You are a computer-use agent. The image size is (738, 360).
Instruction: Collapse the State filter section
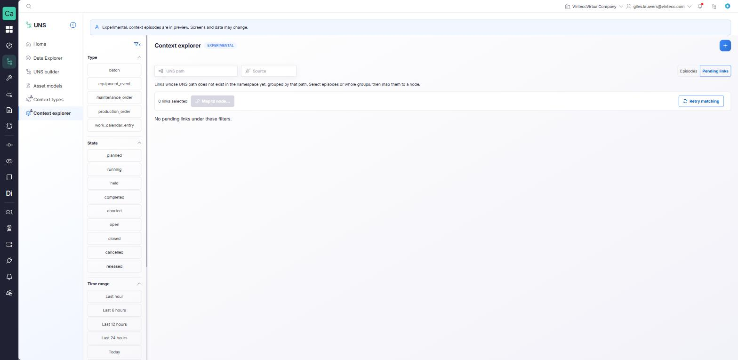139,143
